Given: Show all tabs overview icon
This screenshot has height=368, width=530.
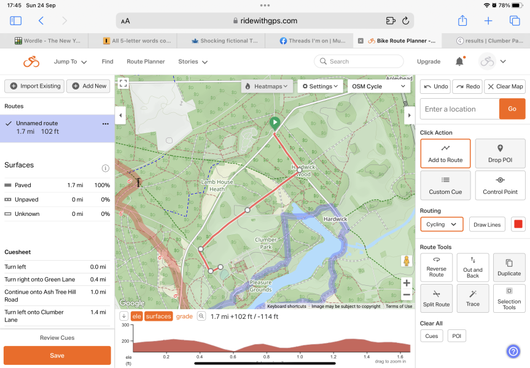Looking at the screenshot, I should [515, 21].
